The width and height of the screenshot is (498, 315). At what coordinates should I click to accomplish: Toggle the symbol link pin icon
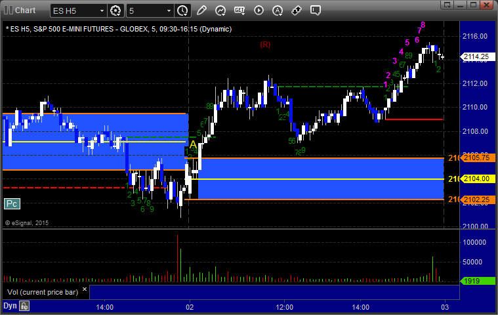tap(297, 10)
